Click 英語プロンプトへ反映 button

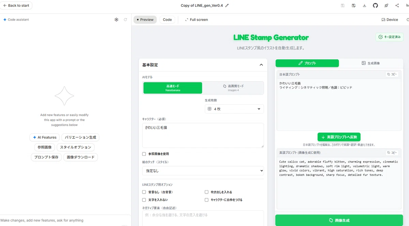(x=339, y=137)
